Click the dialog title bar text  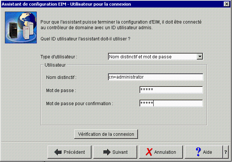pyautogui.click(x=66, y=4)
